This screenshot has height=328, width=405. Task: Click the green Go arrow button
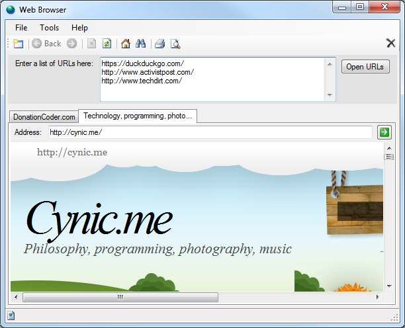click(384, 132)
